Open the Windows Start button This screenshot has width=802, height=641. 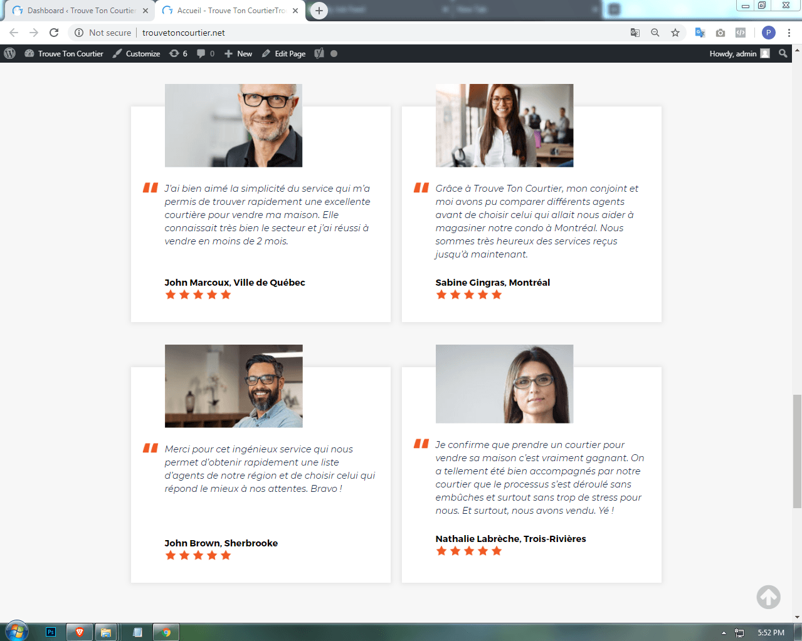(x=17, y=632)
